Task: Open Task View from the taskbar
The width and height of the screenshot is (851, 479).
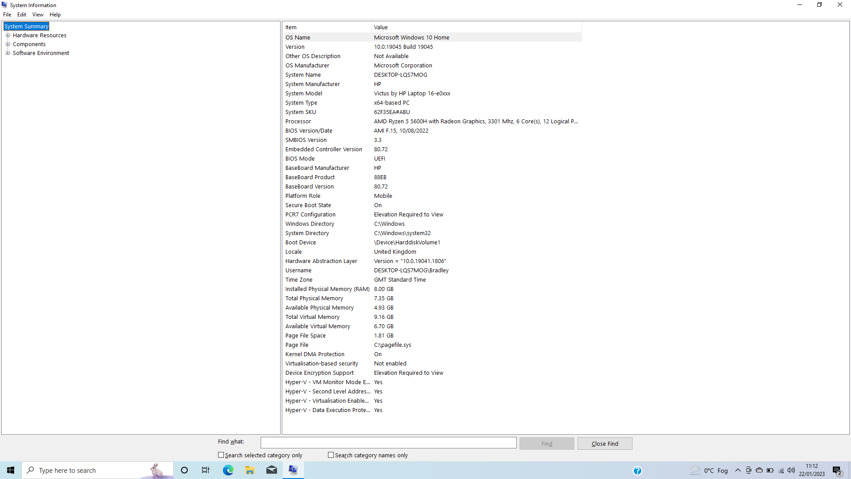Action: pyautogui.click(x=205, y=470)
